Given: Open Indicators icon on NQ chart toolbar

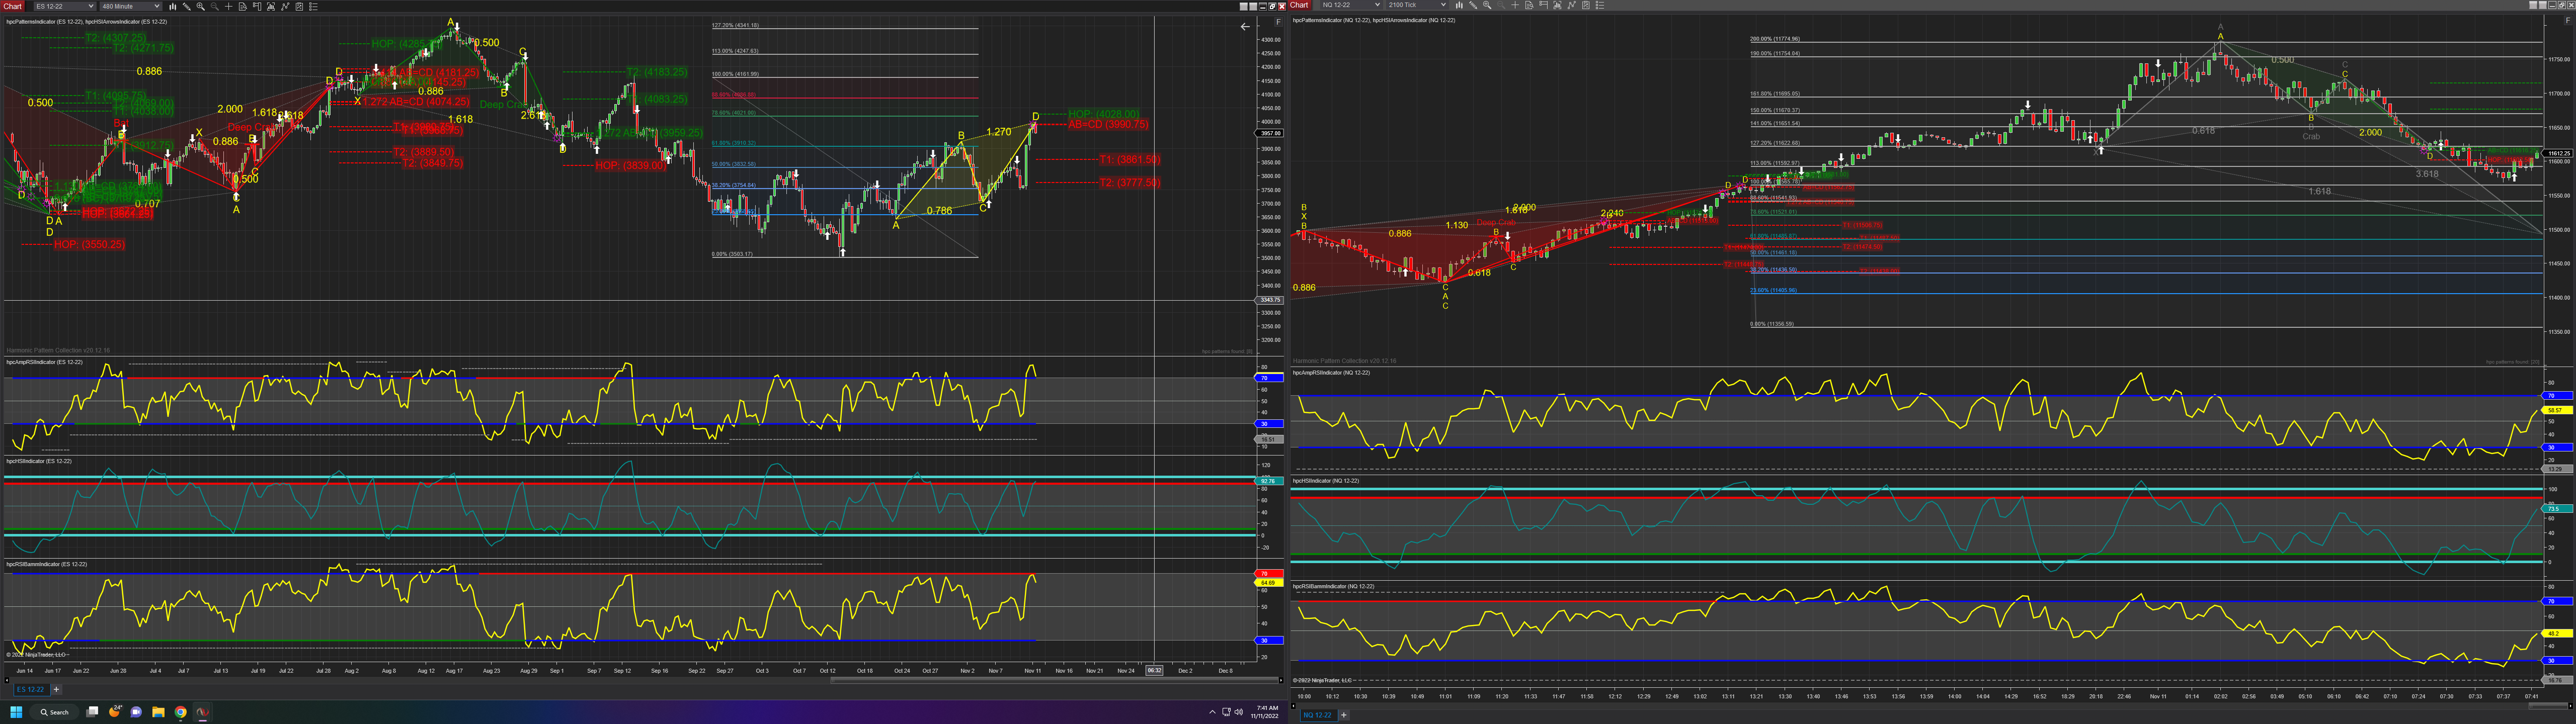Looking at the screenshot, I should [1572, 5].
